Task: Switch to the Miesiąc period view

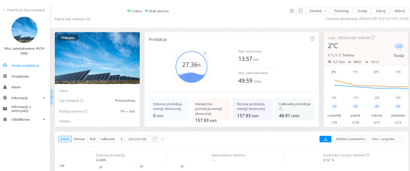Action: click(x=80, y=139)
